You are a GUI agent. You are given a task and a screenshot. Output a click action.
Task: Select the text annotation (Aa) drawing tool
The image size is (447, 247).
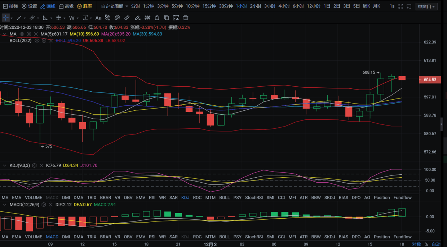[98, 18]
